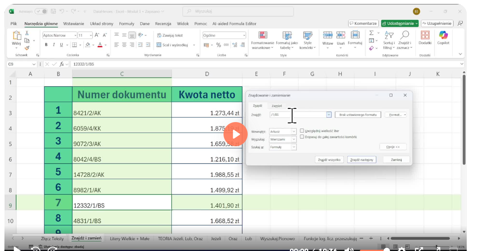
Task: Launch Copilot from the ribbon
Action: tap(443, 38)
